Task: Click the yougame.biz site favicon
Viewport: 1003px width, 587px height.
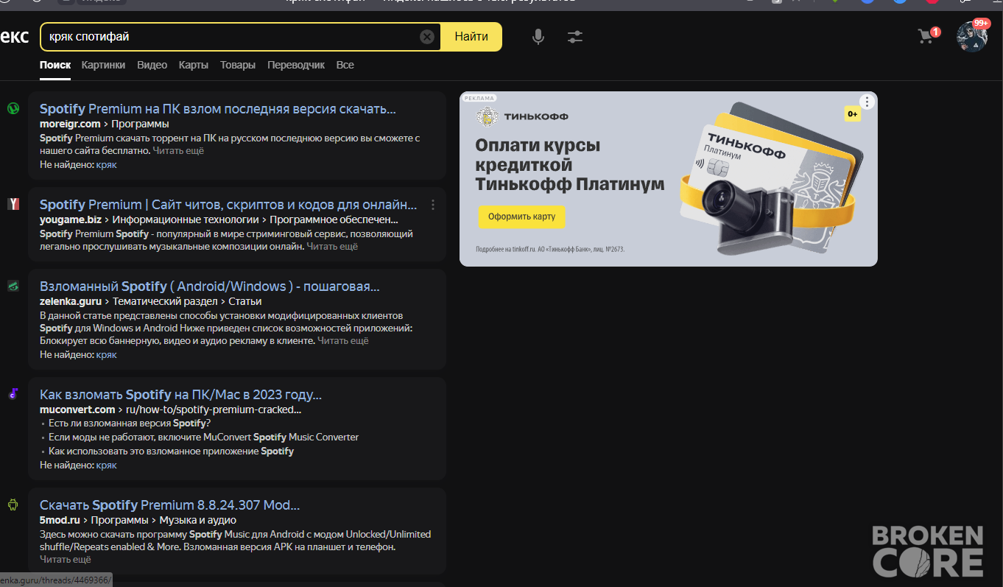Action: (13, 204)
